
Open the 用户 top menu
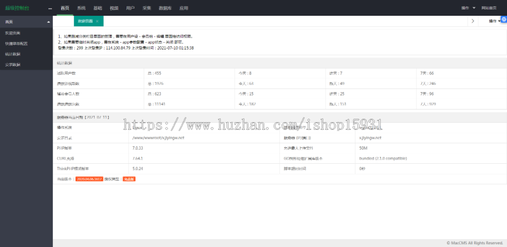[131, 8]
